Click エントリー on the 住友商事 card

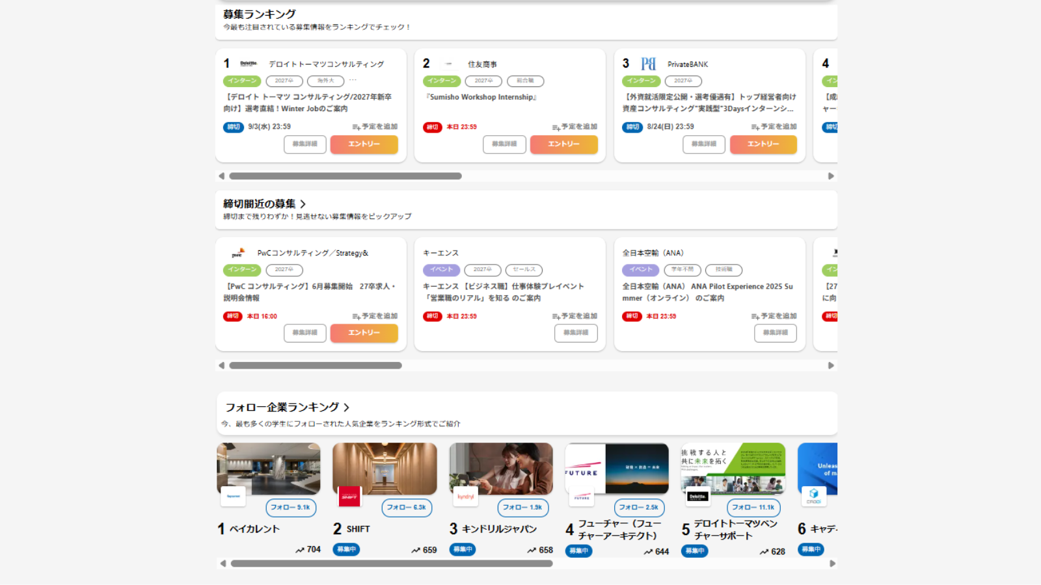[x=563, y=144]
